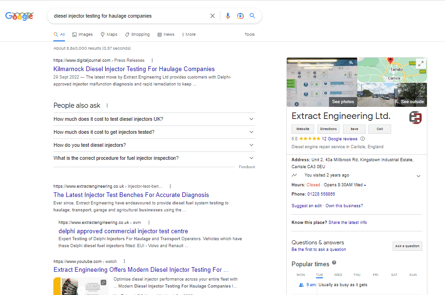Open options menu for extractengineering avm result

[148, 223]
